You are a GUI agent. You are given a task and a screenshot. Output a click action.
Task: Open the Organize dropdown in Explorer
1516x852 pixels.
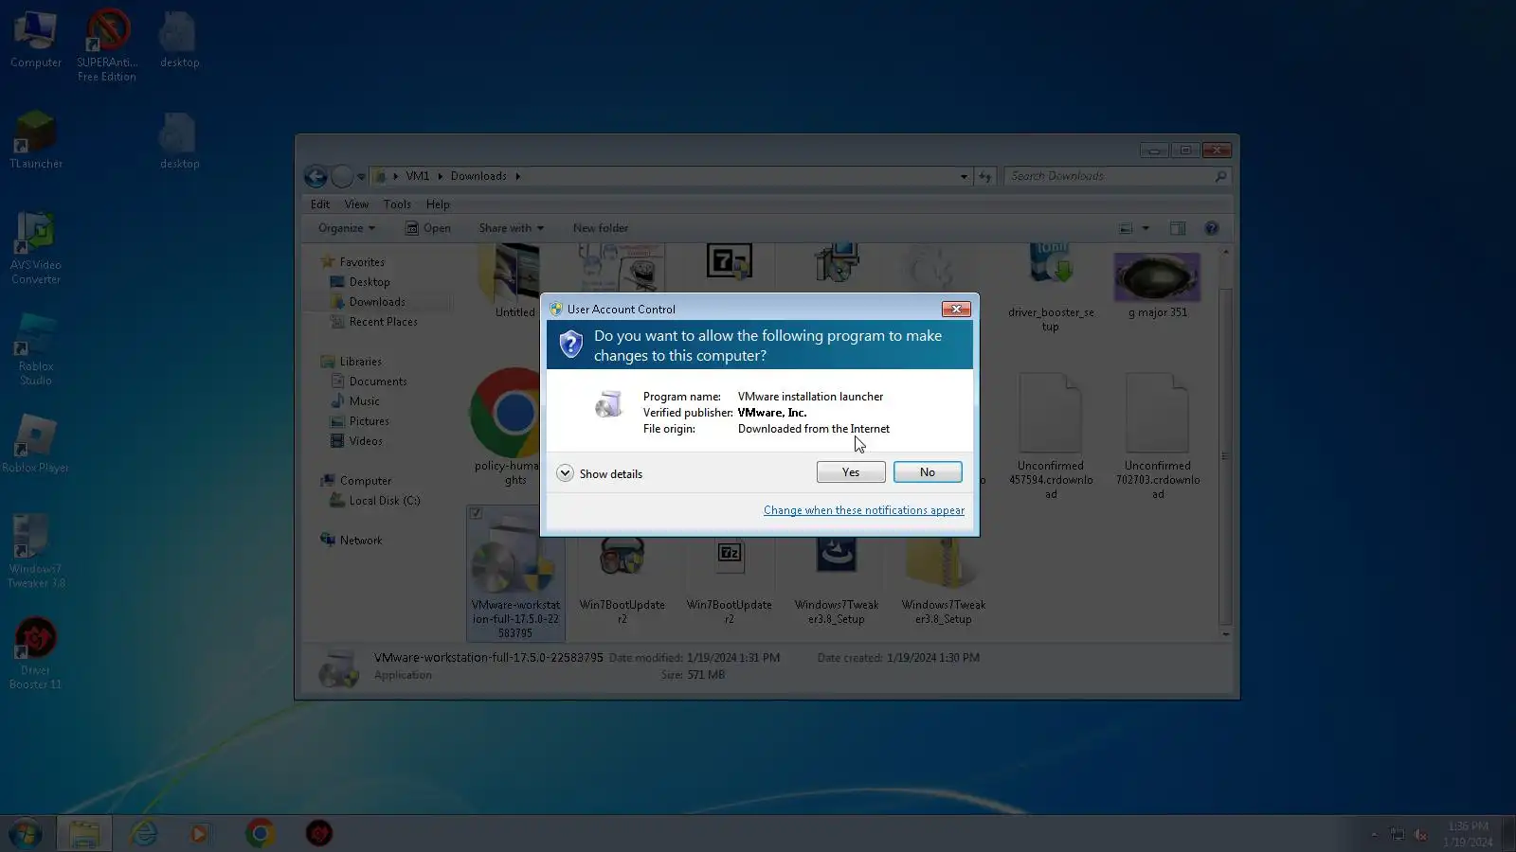(347, 228)
